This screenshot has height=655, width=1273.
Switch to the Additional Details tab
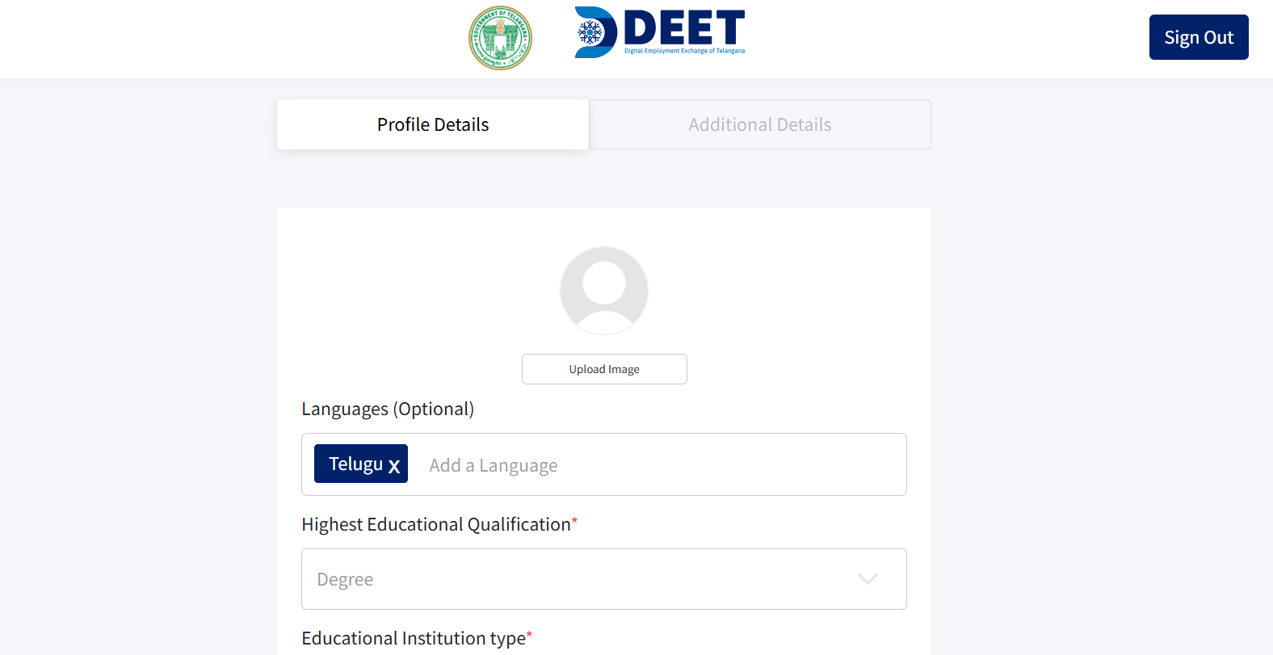[x=759, y=124]
